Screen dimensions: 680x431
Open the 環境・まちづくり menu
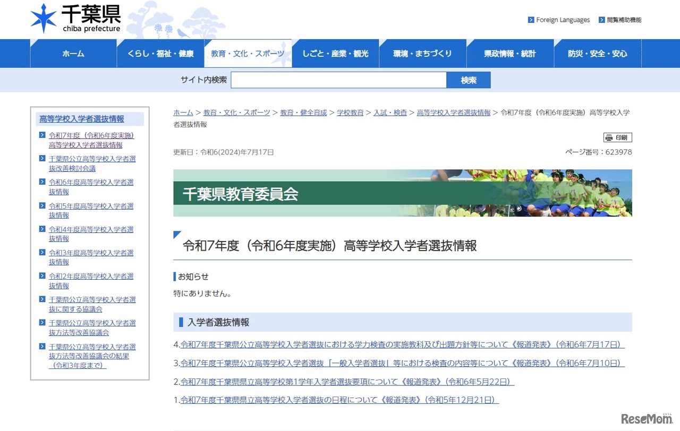click(423, 53)
